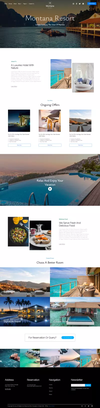Click newsletter Sign Up button
This screenshot has height=408, width=100.
coord(88,385)
